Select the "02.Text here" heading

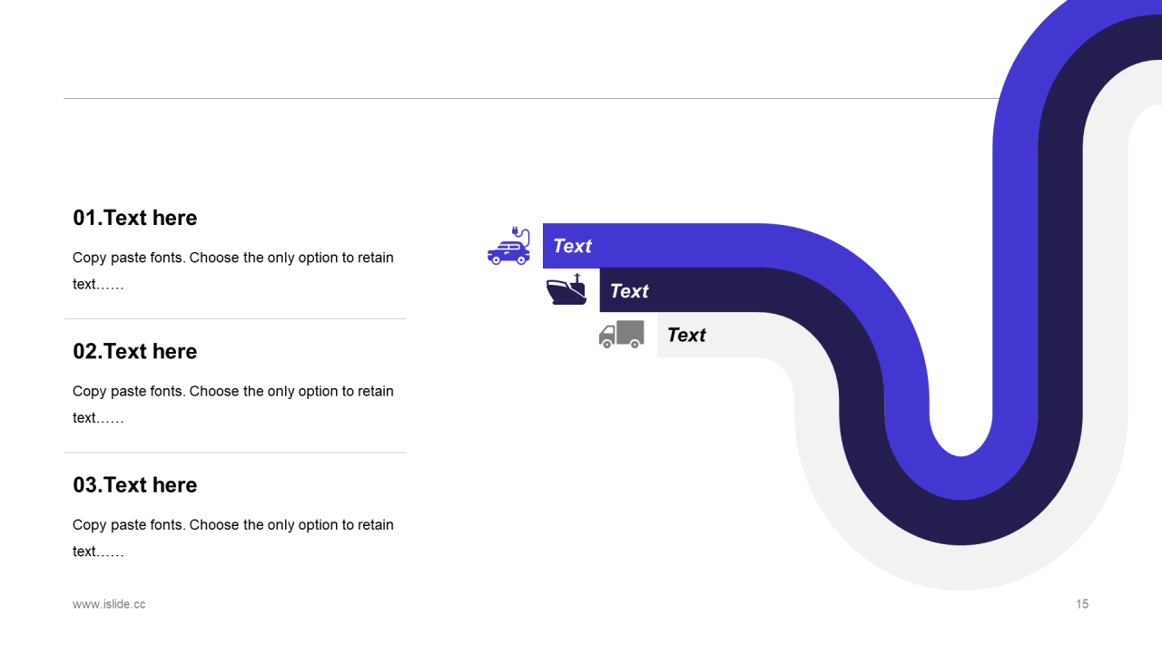135,351
